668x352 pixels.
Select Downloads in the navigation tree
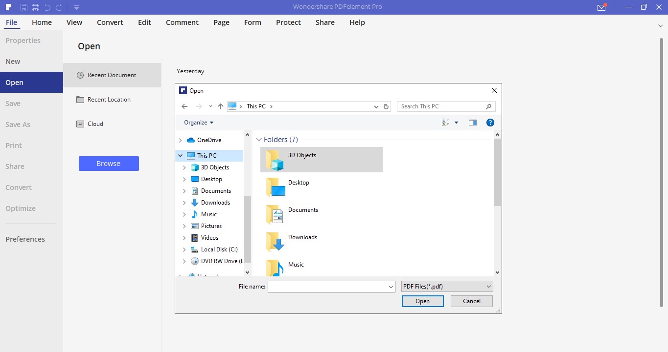click(215, 203)
